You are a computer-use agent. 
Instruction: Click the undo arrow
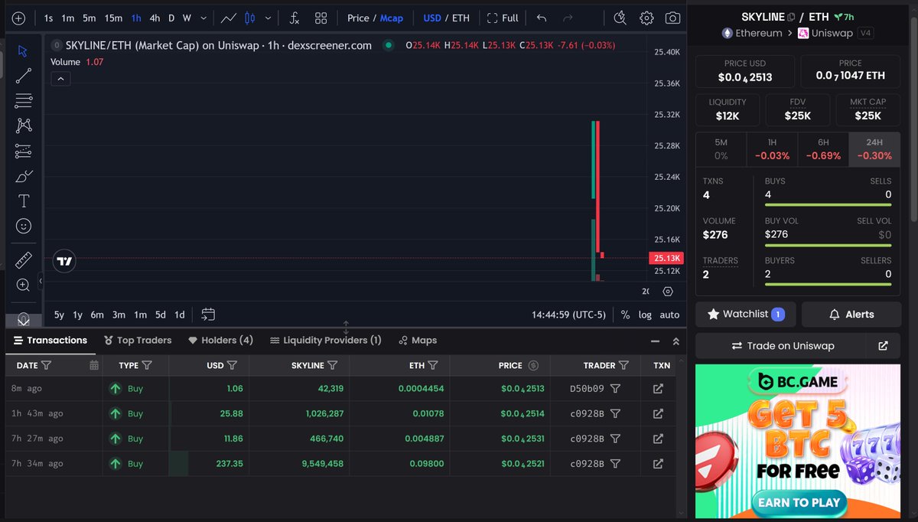542,18
